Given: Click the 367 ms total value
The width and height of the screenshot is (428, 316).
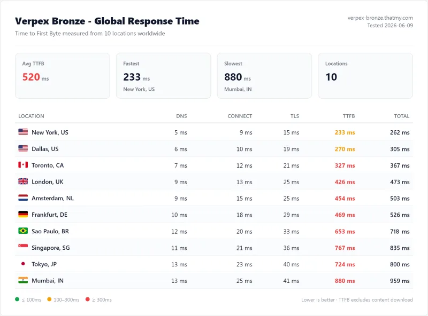Looking at the screenshot, I should click(400, 165).
